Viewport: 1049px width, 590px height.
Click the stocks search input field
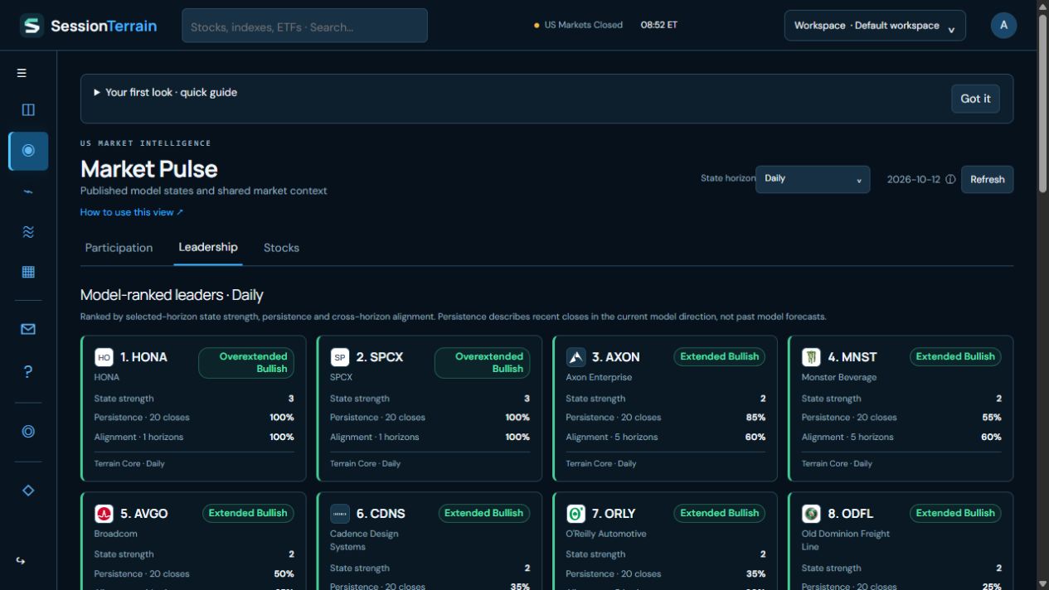pos(304,26)
